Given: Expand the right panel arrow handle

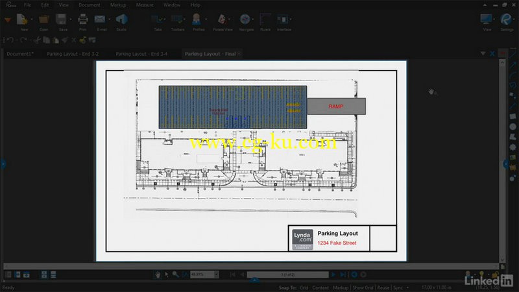Looking at the screenshot, I should point(505,164).
